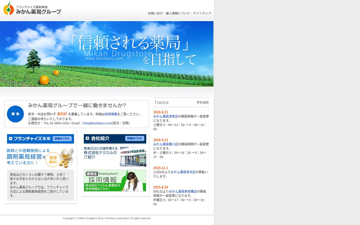This screenshot has height=225, width=360.
Task: Click the ケミカル薬局 storefront photo
Action: pyautogui.click(x=133, y=157)
